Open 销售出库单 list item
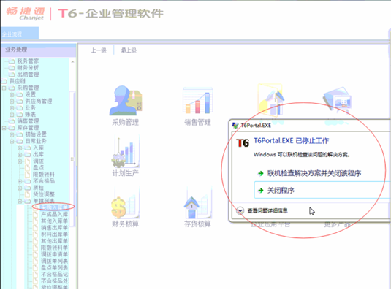The height and width of the screenshot is (290, 391). point(54,227)
